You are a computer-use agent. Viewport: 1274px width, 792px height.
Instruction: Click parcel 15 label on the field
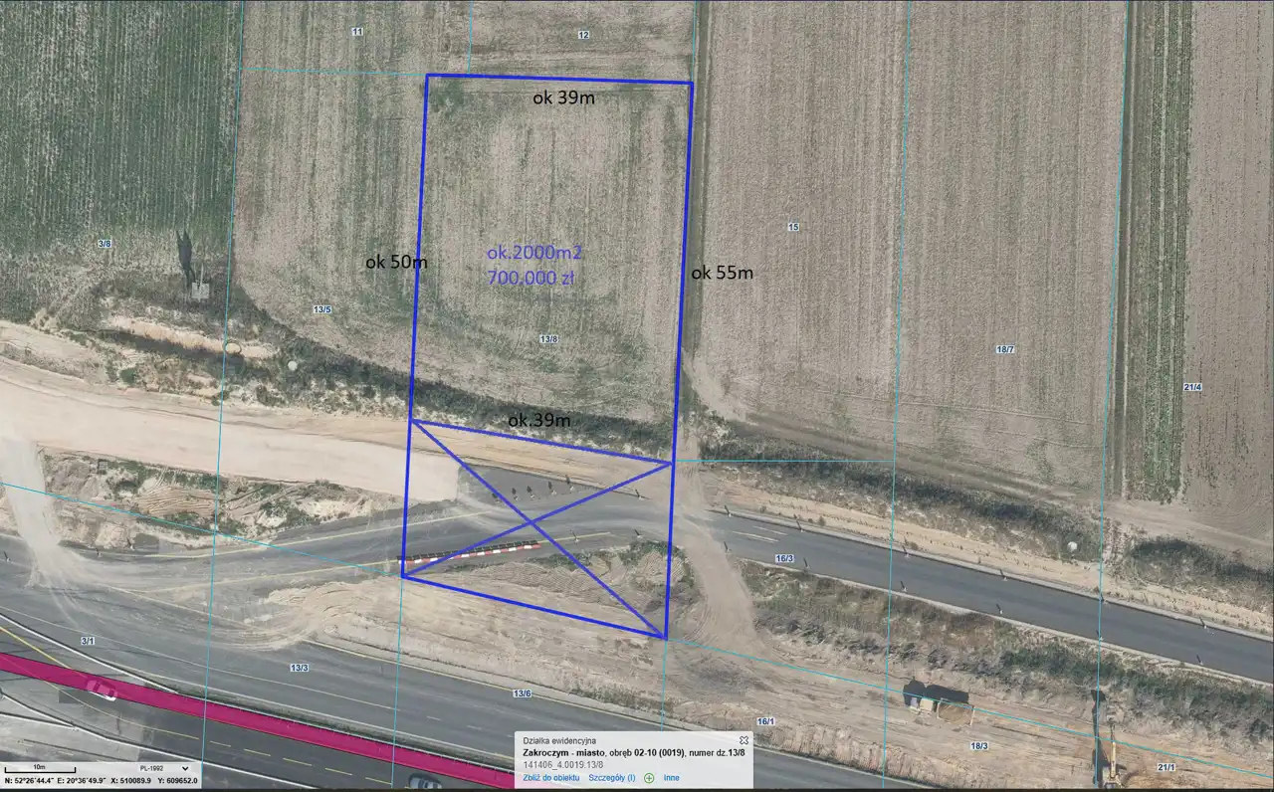point(793,228)
